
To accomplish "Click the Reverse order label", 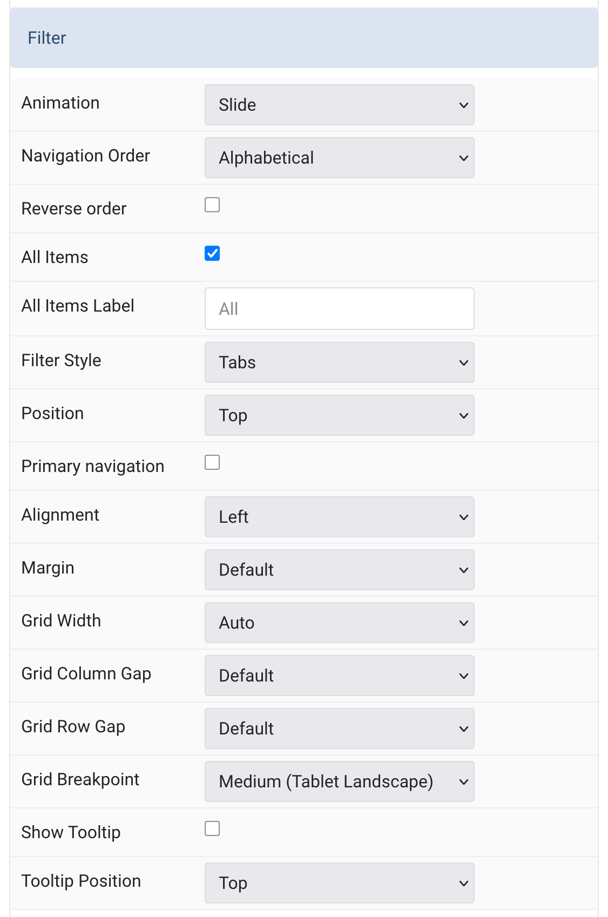I will pos(74,208).
